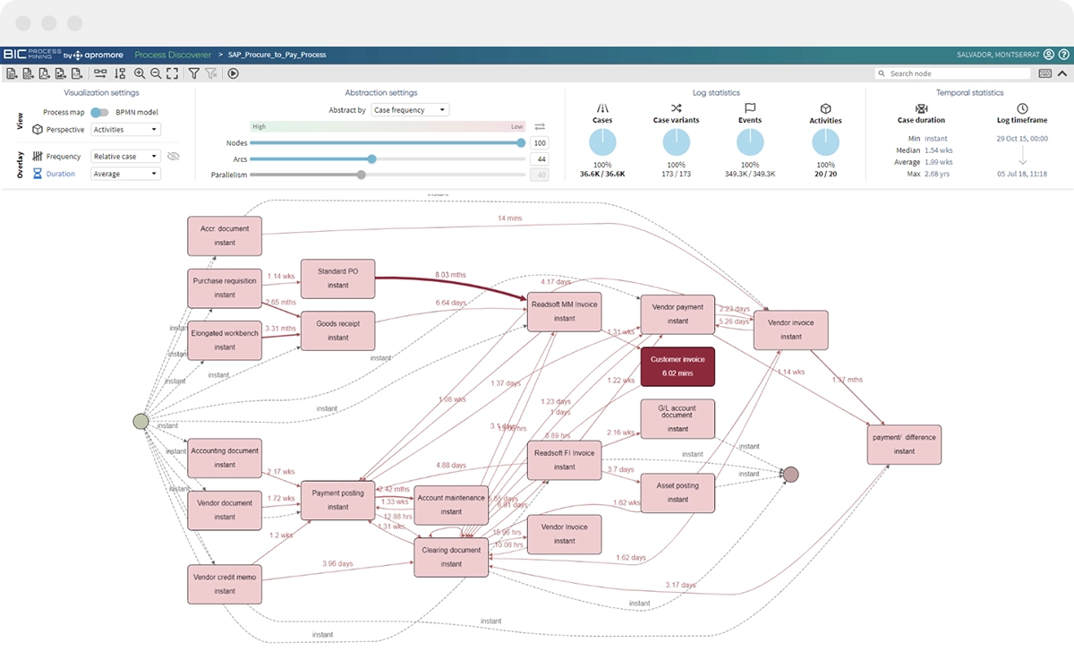Click the Cases road icon
Viewport: 1074px width, 651px height.
pos(602,107)
